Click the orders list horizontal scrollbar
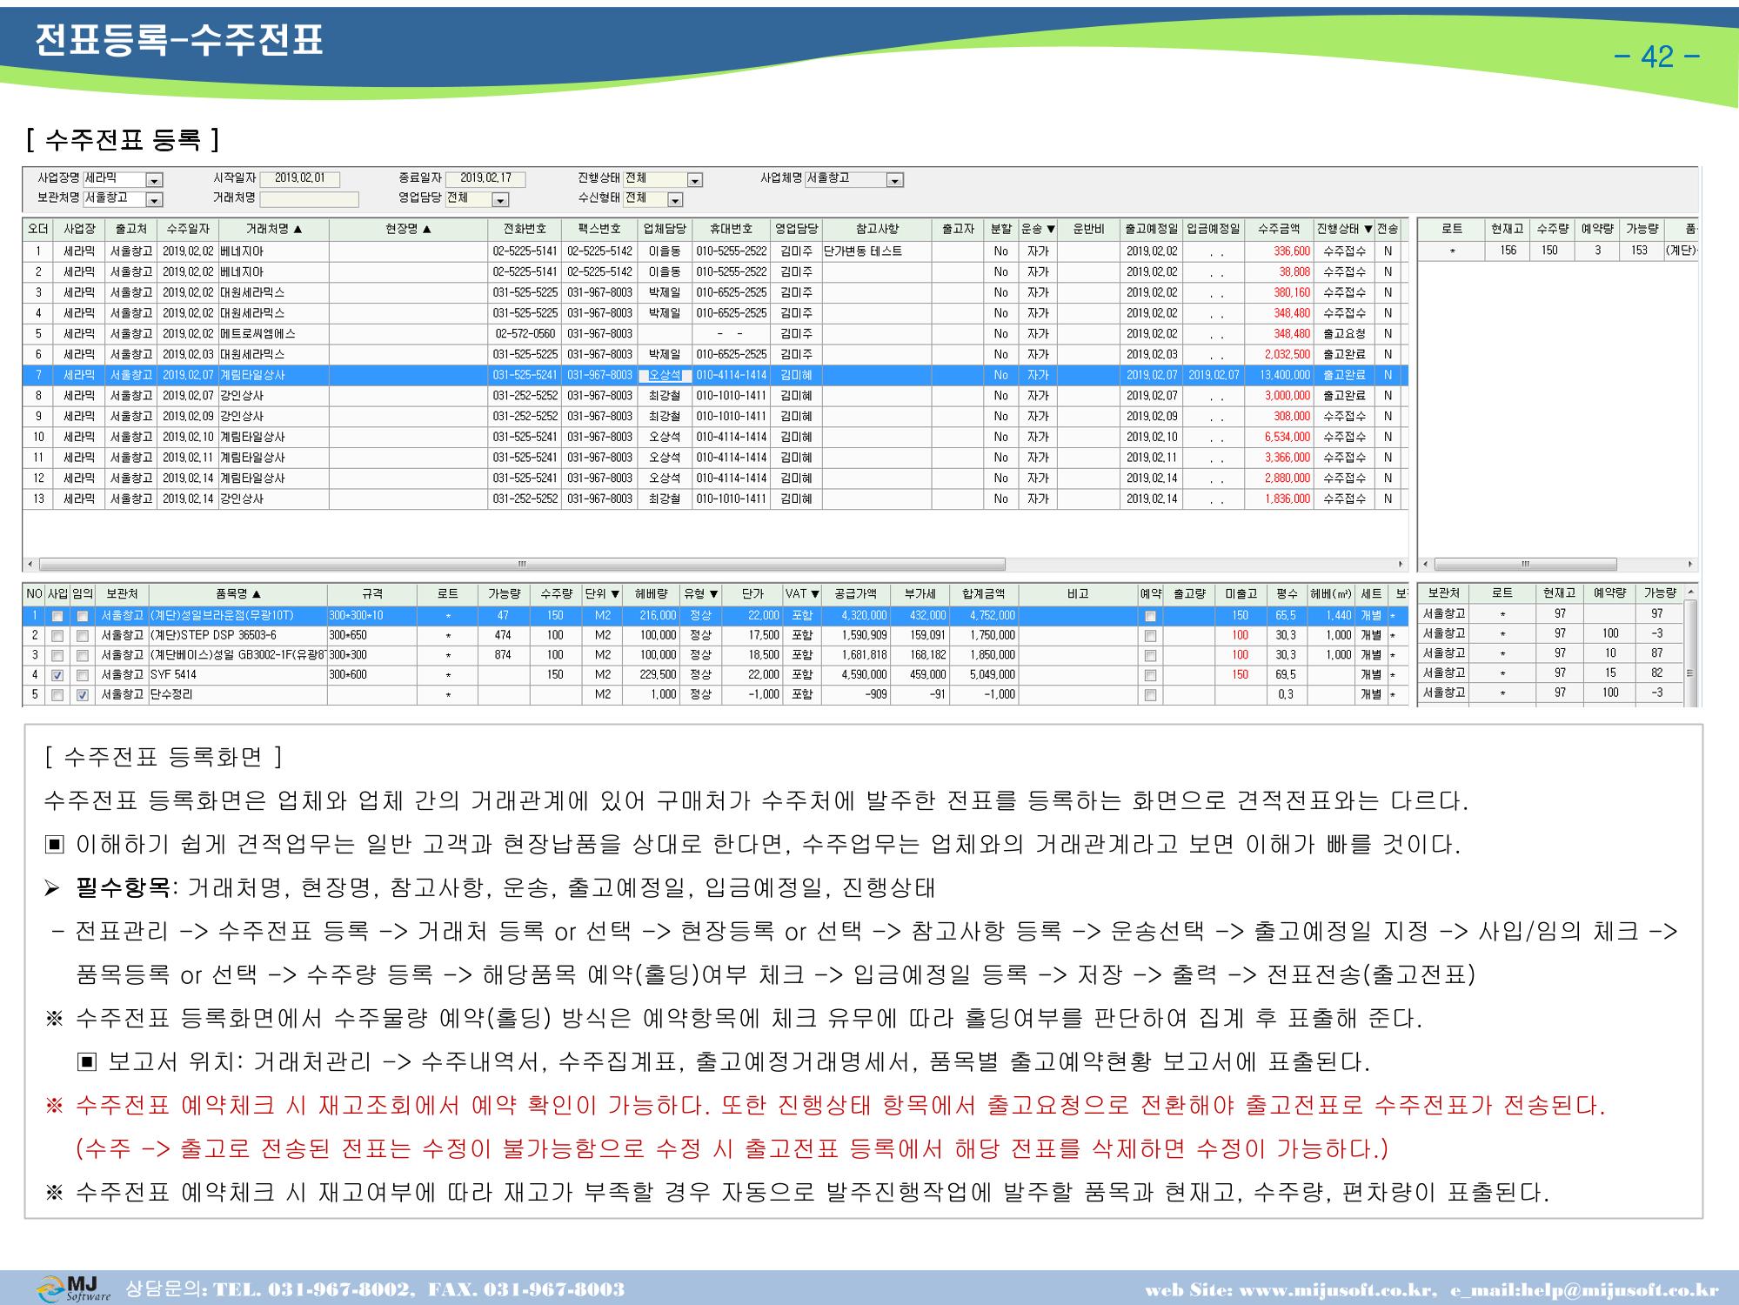This screenshot has width=1739, height=1305. coord(522,565)
